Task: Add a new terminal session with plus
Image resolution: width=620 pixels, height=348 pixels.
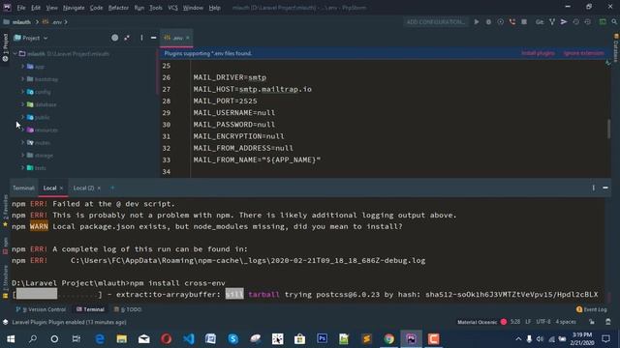Action: (x=112, y=188)
